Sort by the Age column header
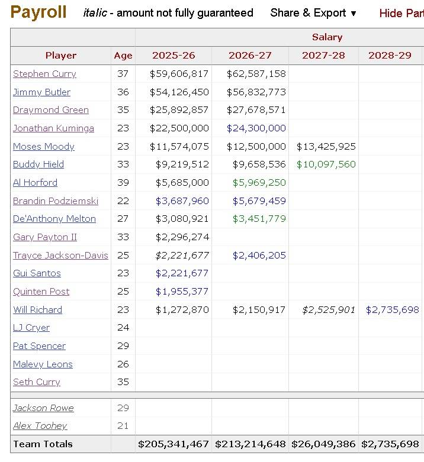The height and width of the screenshot is (462, 424). 123,56
